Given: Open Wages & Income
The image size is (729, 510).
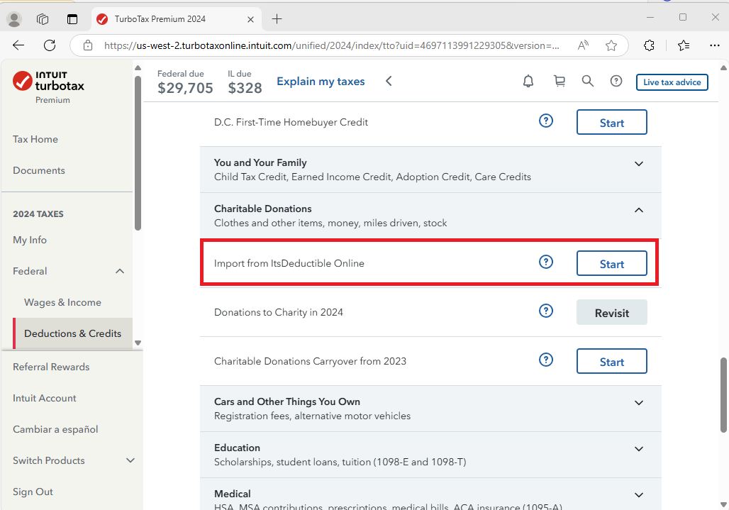Looking at the screenshot, I should tap(62, 302).
